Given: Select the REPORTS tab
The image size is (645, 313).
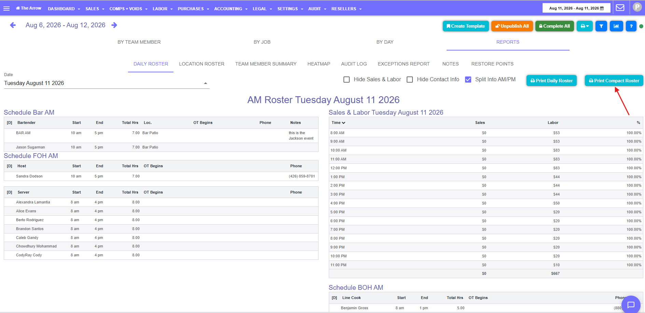Looking at the screenshot, I should (x=508, y=42).
